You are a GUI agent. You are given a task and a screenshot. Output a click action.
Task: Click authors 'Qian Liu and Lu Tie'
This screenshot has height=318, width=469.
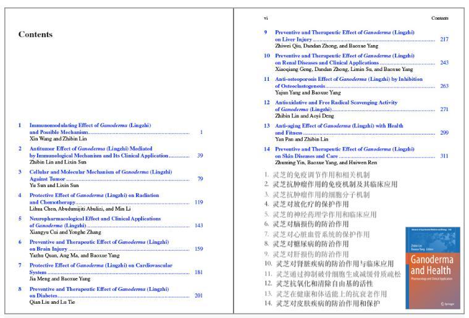click(52, 302)
